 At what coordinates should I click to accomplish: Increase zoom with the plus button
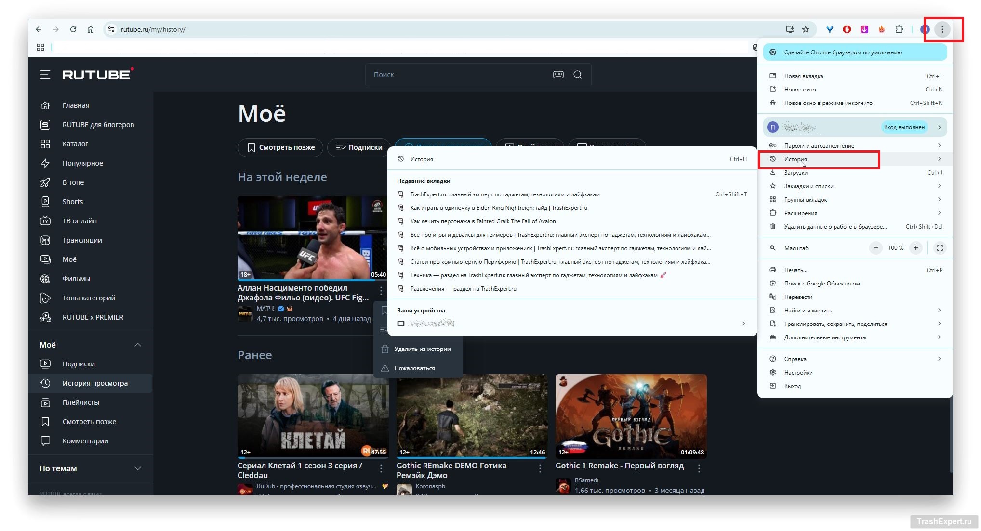[915, 248]
